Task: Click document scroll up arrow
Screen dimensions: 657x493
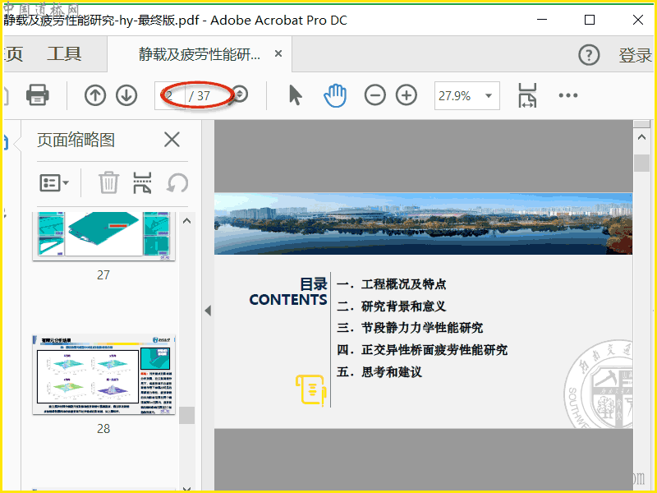Action: coord(641,137)
